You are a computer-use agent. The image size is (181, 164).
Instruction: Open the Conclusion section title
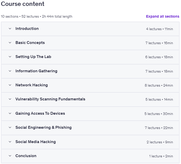pos(26,156)
